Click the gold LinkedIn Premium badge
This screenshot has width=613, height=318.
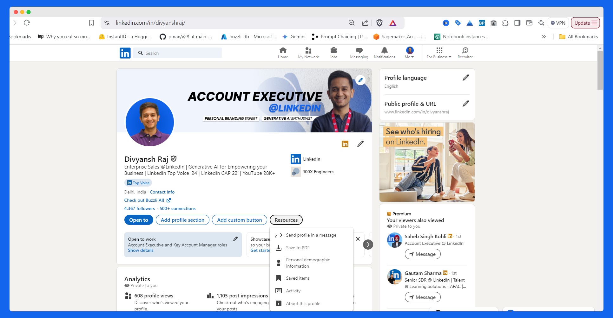(x=345, y=144)
